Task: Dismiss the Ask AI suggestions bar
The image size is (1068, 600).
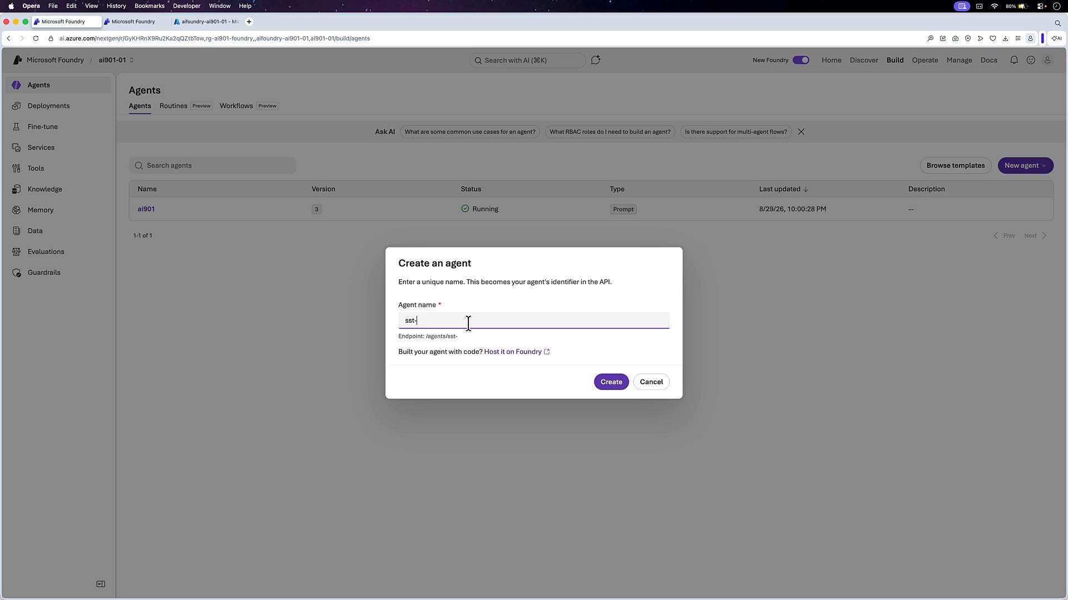Action: [x=801, y=132]
